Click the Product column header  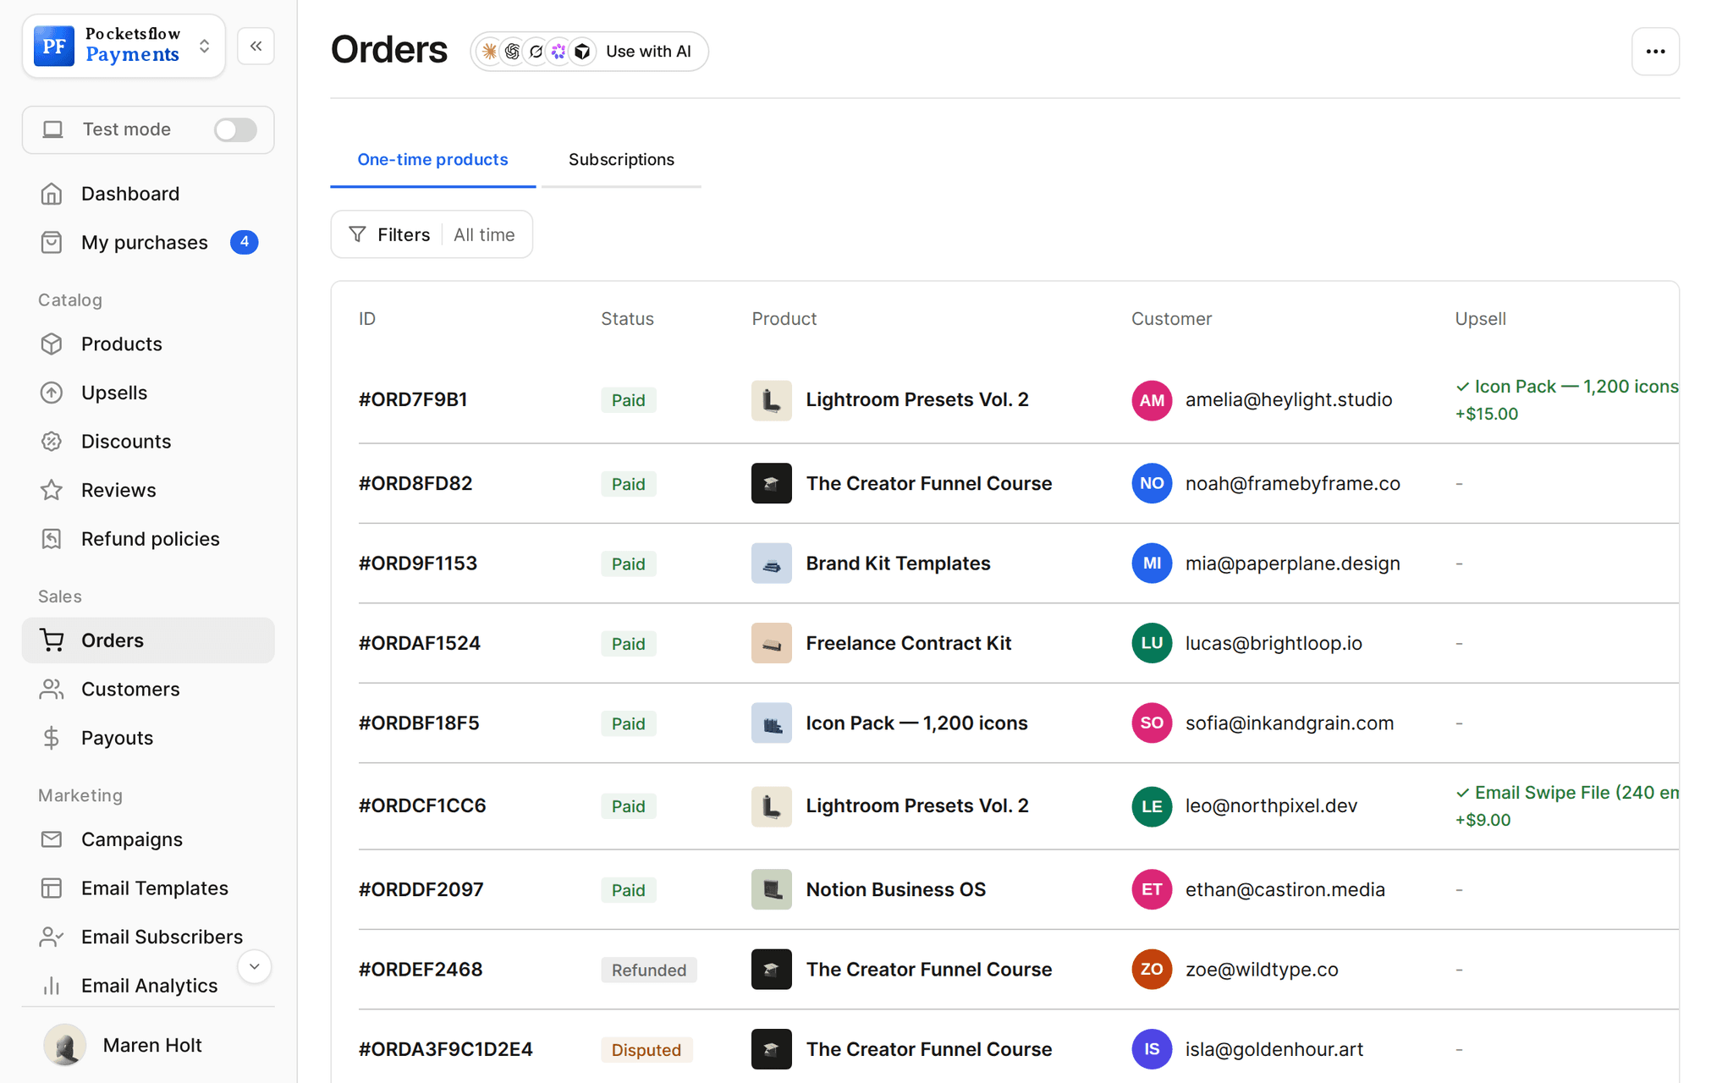coord(784,319)
